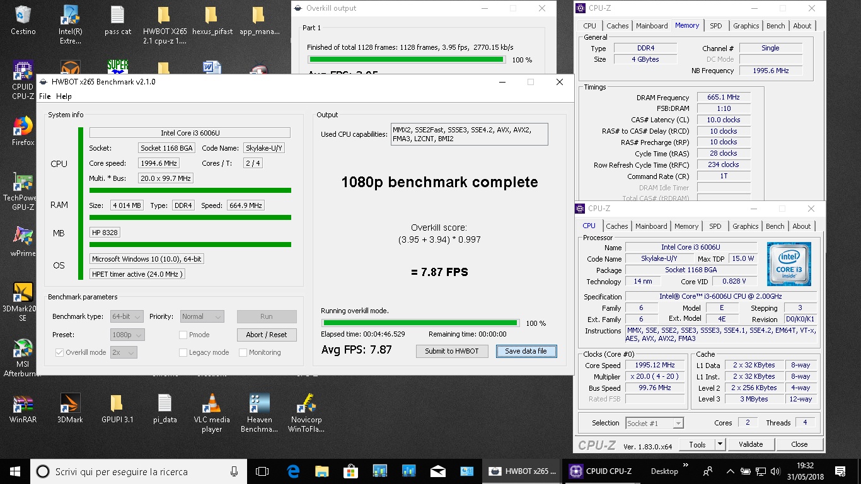The width and height of the screenshot is (861, 484).
Task: Enable the Pmode checkbox
Action: coord(183,335)
